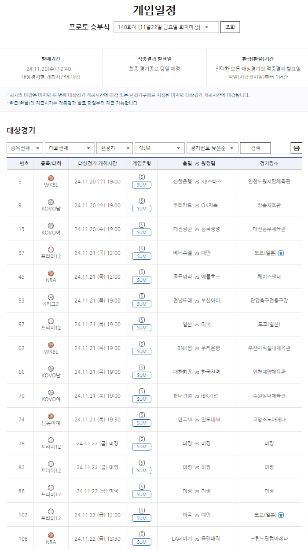The image size is (308, 550).
Task: Click the star icon next to 도쿄(일본) in row 102
Action: [x=281, y=515]
